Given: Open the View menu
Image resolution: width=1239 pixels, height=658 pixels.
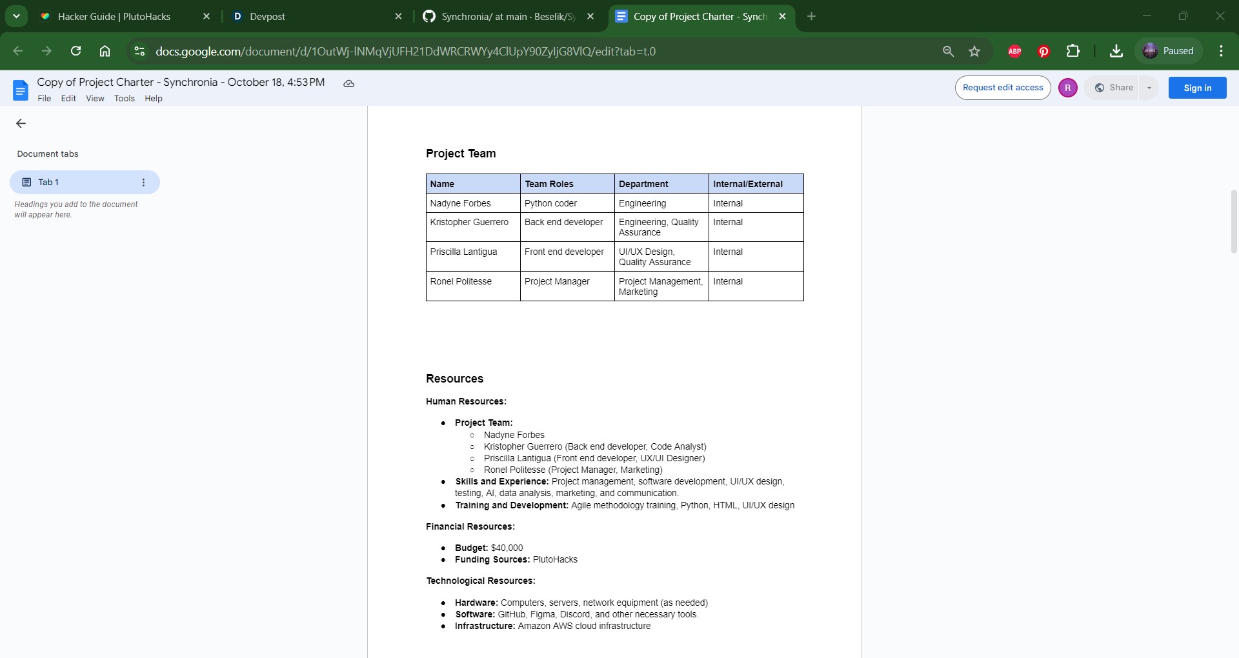Looking at the screenshot, I should [x=95, y=99].
